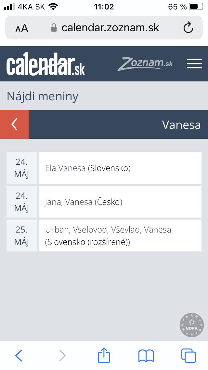
Task: Open Safari bookmarks
Action: tap(146, 356)
